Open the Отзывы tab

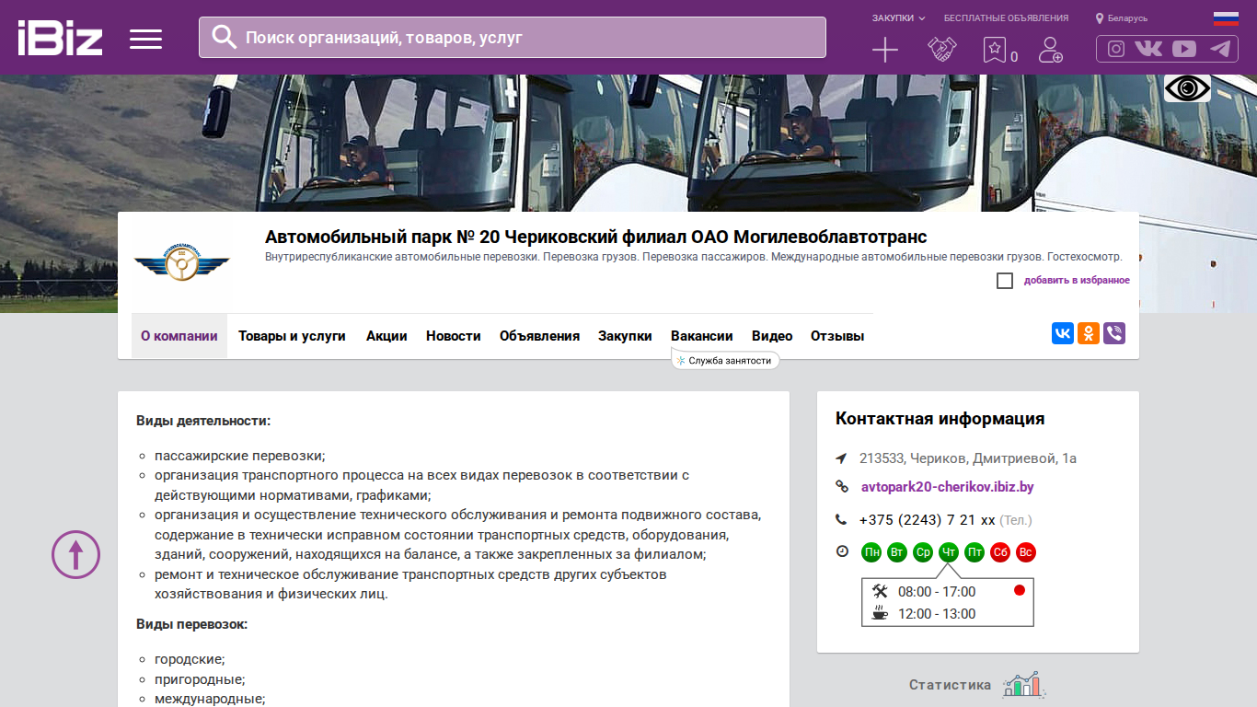pyautogui.click(x=837, y=336)
